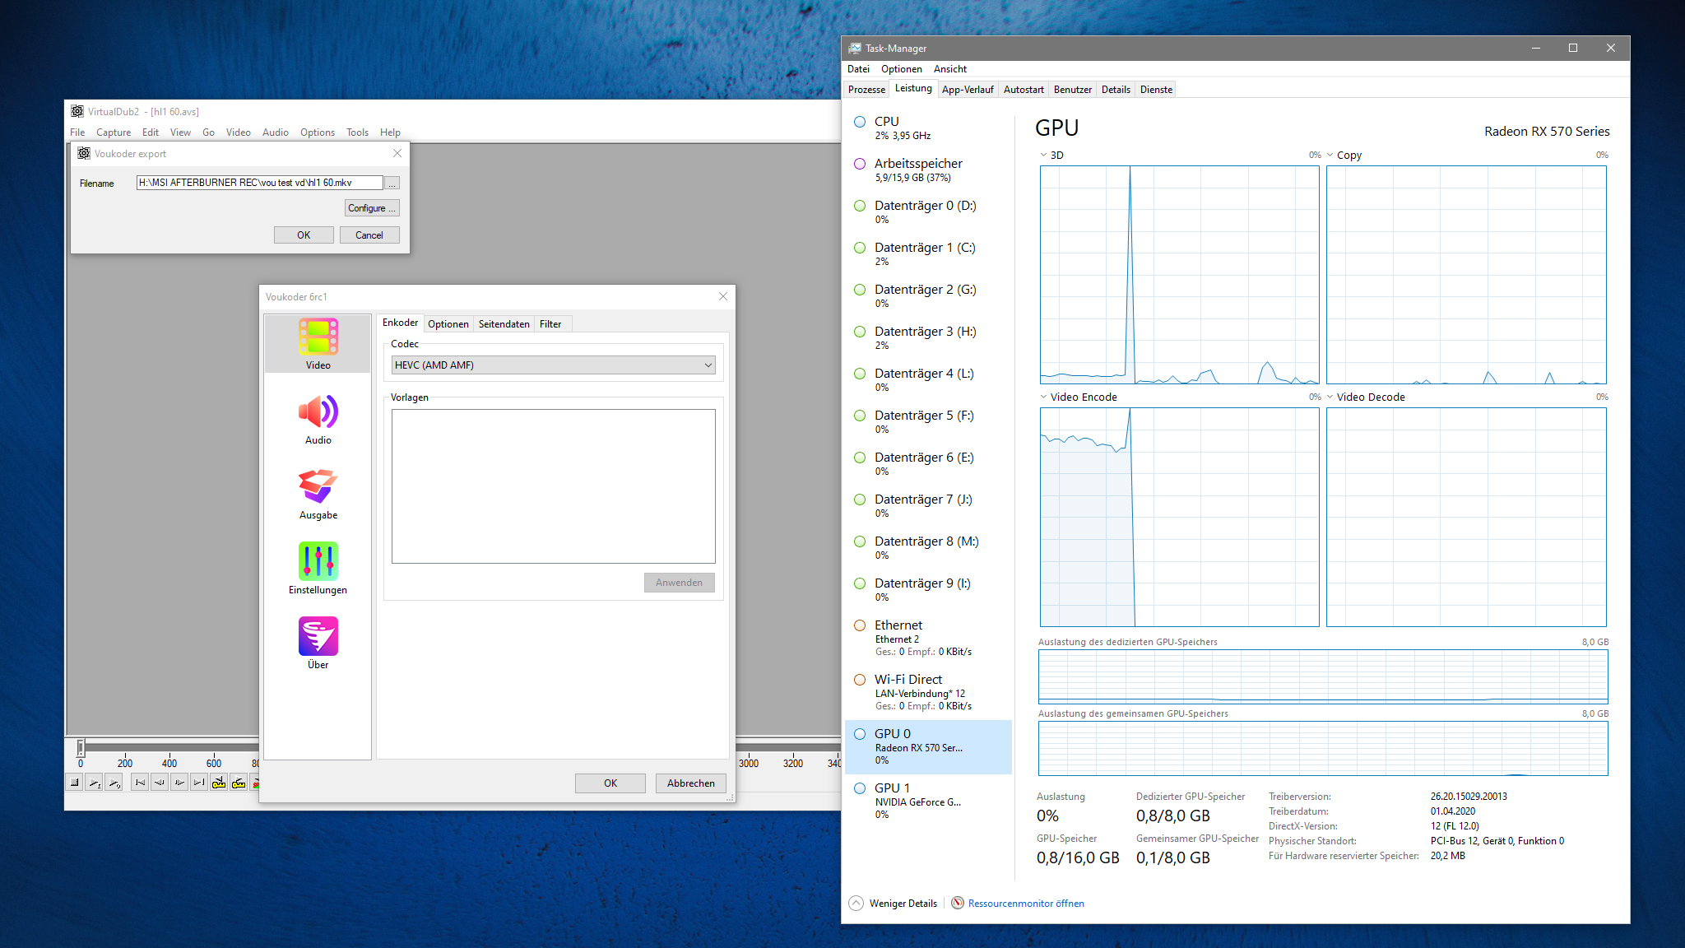Open the Capture menu in VirtualDub2
The image size is (1685, 948).
114,132
